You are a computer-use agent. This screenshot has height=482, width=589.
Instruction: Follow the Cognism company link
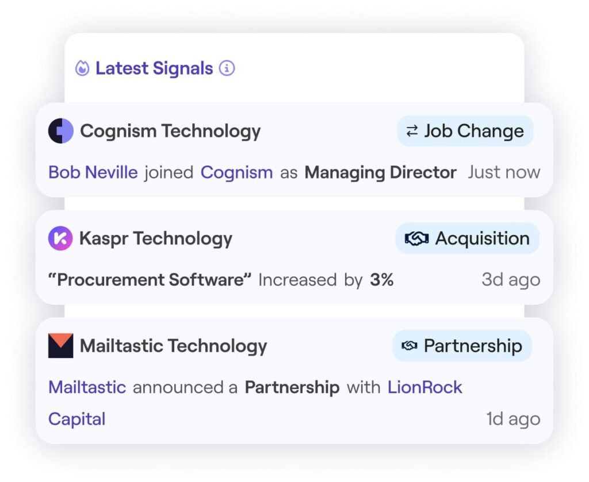[236, 172]
